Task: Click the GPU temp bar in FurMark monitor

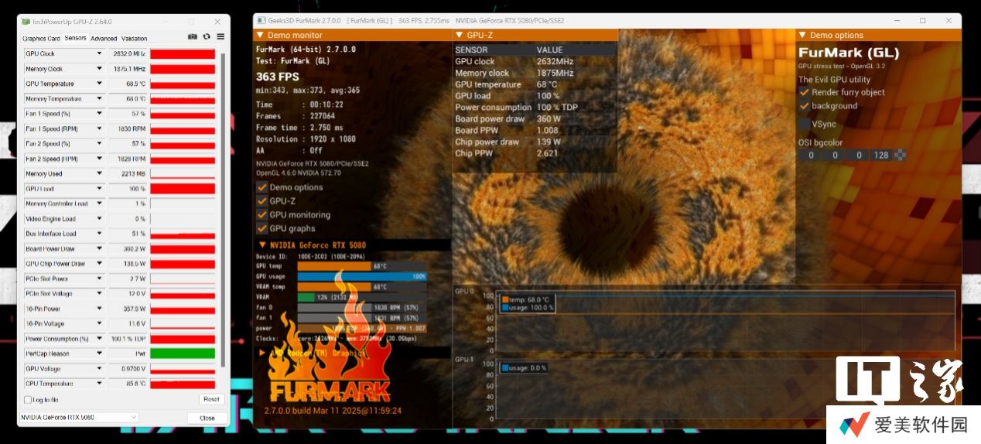Action: point(362,266)
